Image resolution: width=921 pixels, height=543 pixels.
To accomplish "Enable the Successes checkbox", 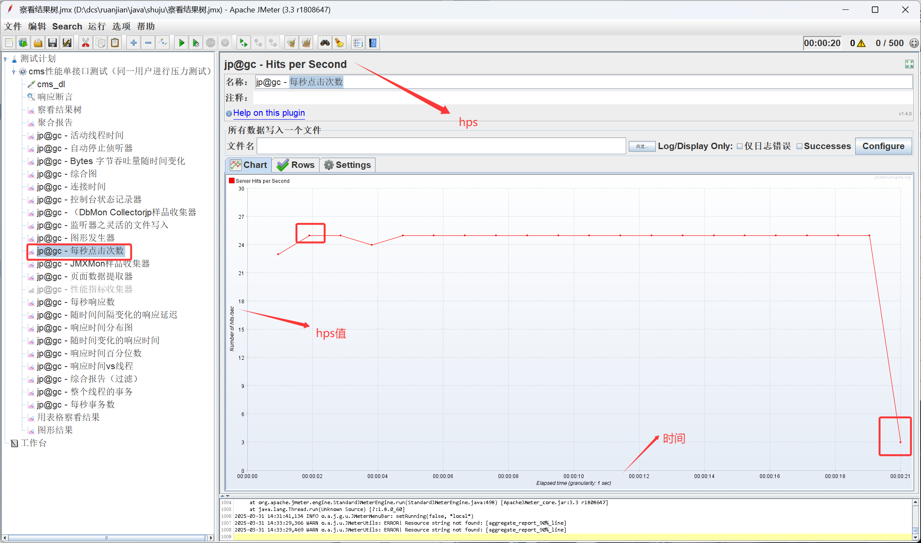I will (799, 147).
